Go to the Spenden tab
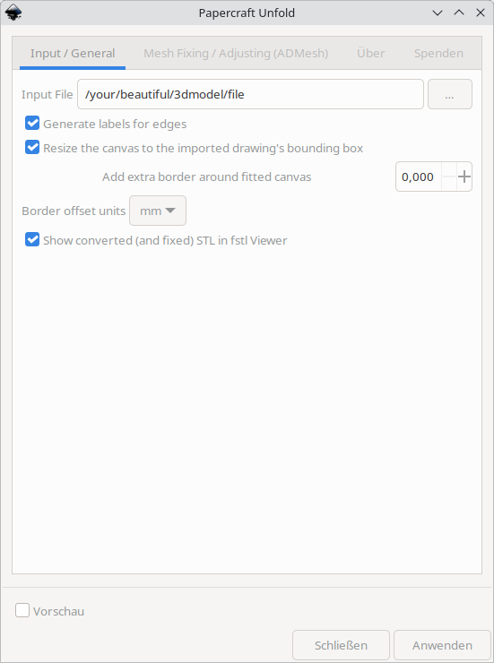494x663 pixels. [438, 53]
